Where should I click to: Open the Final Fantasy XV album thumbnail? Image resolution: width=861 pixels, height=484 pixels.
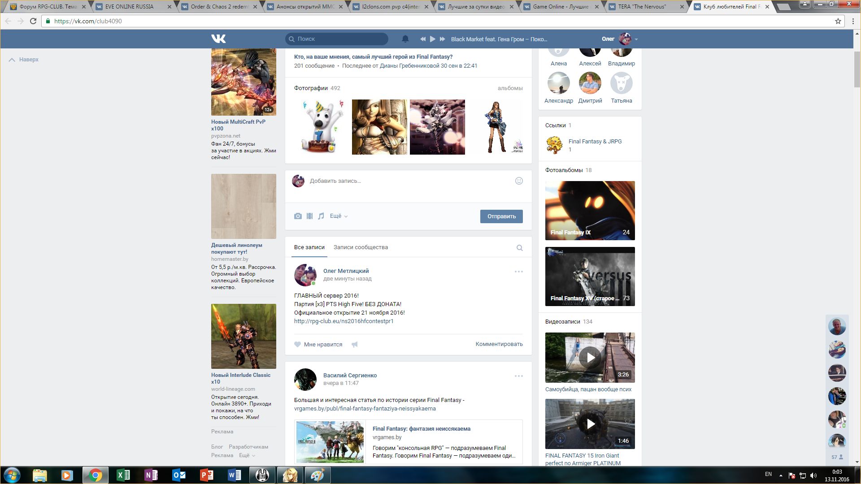tap(590, 277)
